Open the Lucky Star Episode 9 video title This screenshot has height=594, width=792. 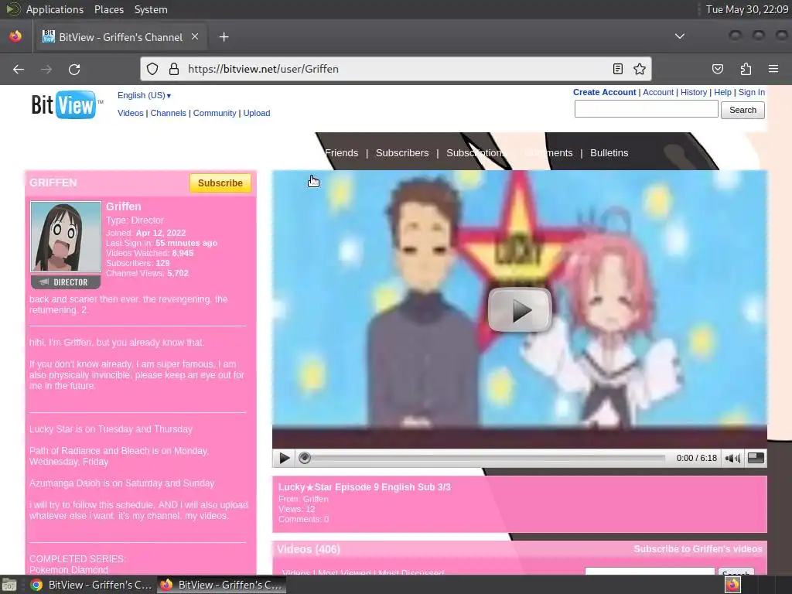364,487
